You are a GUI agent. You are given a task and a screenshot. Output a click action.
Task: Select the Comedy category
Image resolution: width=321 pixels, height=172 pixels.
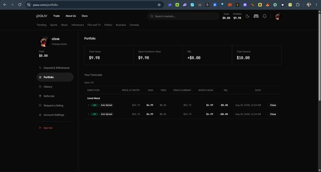click(134, 25)
